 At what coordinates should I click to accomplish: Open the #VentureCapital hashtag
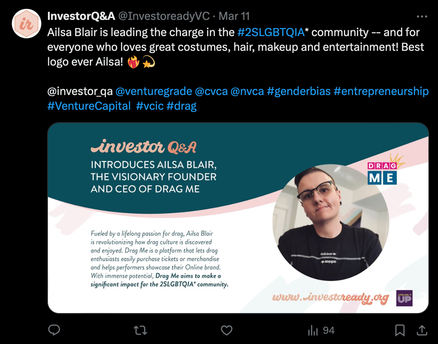[89, 106]
